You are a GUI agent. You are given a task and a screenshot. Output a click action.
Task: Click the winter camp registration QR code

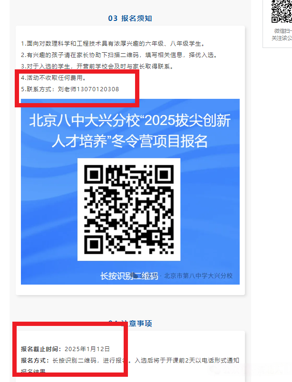129,210
